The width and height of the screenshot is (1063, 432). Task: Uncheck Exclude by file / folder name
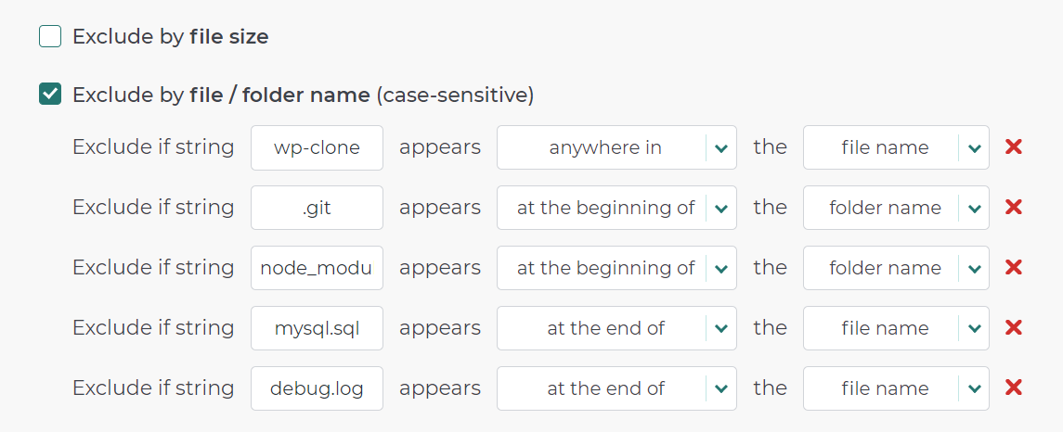click(x=50, y=95)
